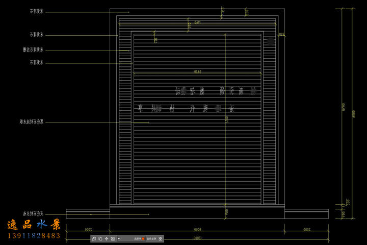Open the dropdown arrow in the floating toolbar
The image size is (367, 245).
119,238
